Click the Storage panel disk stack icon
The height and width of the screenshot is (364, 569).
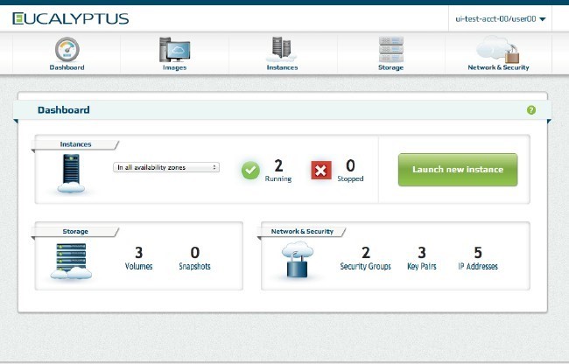click(71, 261)
